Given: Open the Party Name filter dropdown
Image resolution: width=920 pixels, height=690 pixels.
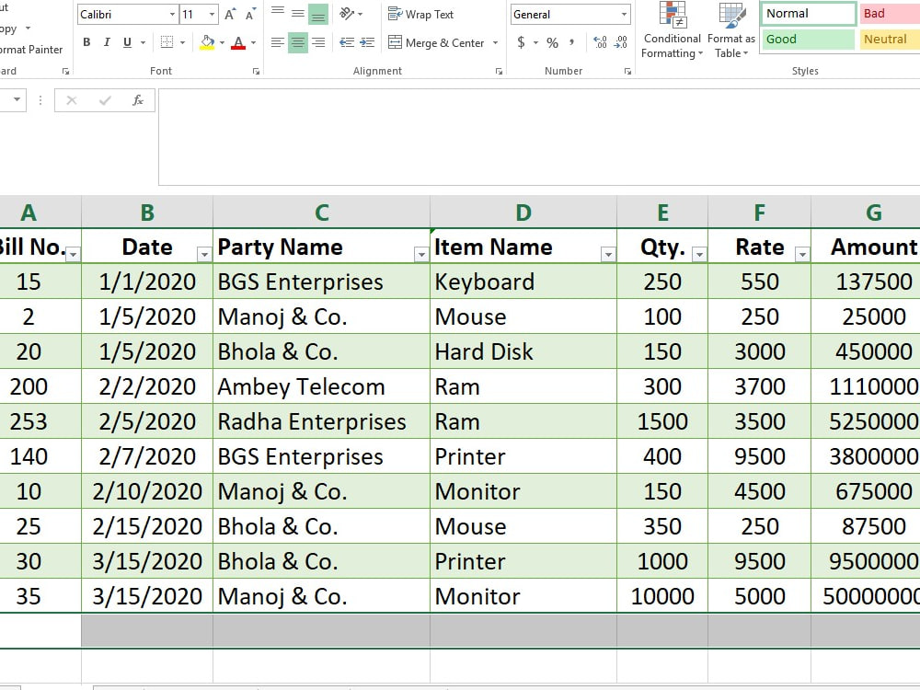Looking at the screenshot, I should pyautogui.click(x=421, y=254).
